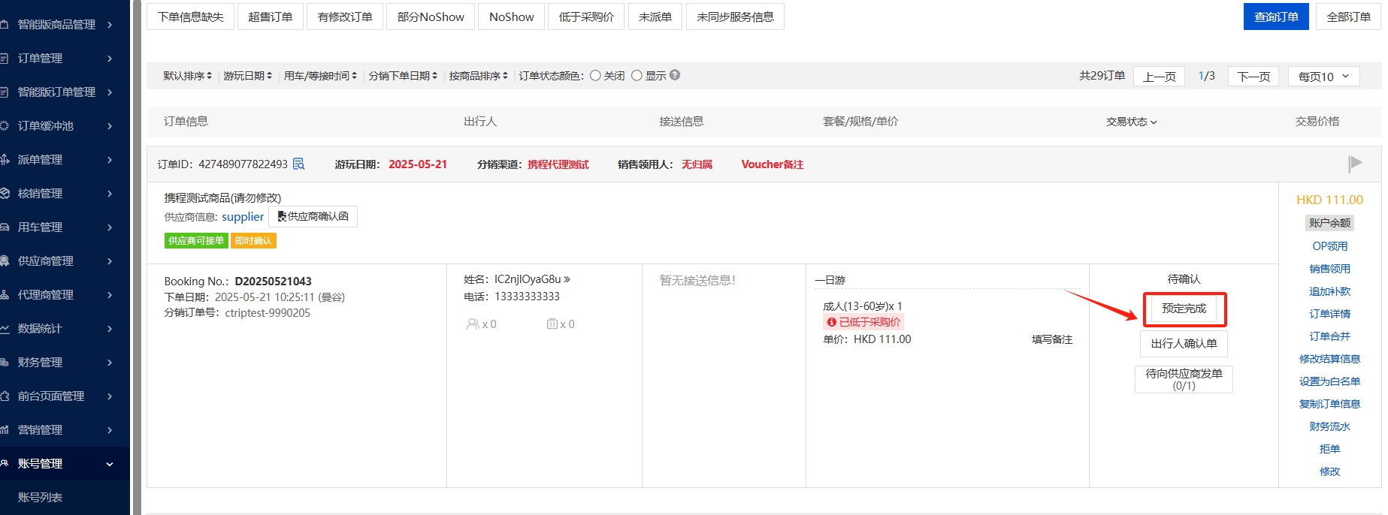Expand 订单管理 sidebar menu
This screenshot has width=1388, height=515.
tap(65, 58)
